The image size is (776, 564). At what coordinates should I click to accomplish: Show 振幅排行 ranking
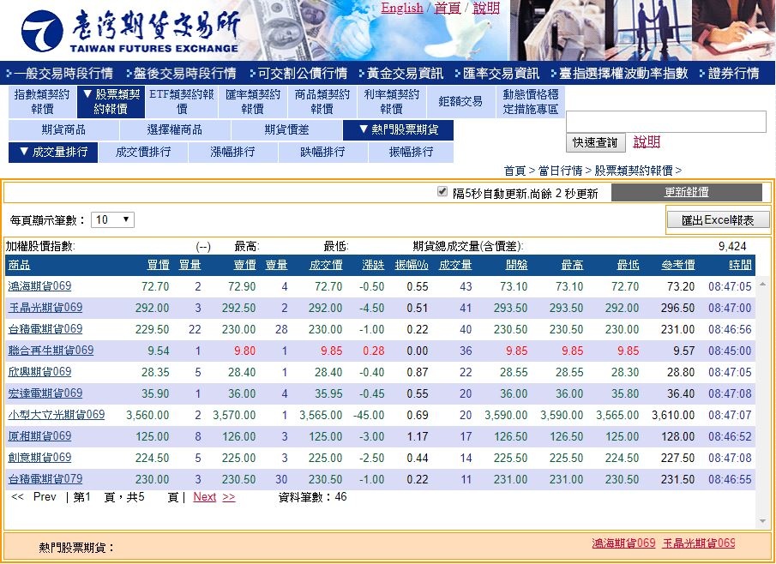[x=412, y=152]
